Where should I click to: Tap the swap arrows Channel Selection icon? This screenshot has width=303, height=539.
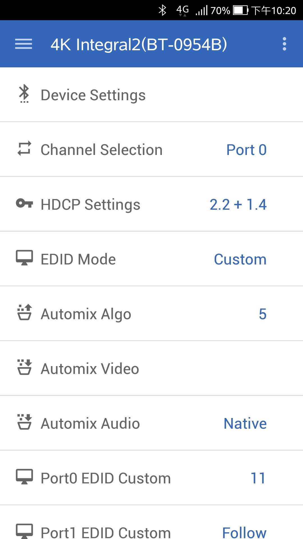pyautogui.click(x=24, y=149)
